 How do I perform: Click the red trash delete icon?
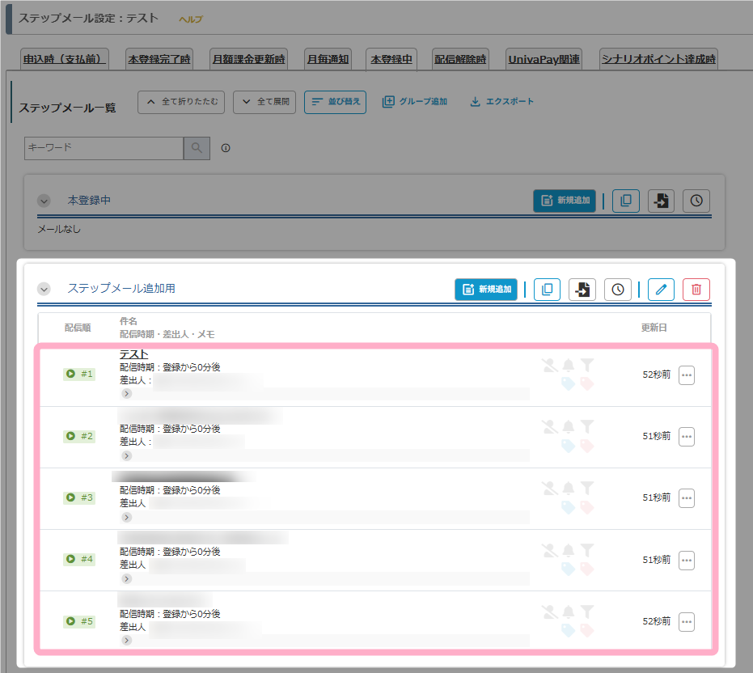(x=696, y=290)
